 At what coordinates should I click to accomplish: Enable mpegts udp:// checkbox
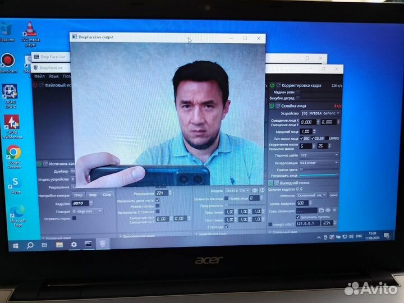tap(270, 224)
